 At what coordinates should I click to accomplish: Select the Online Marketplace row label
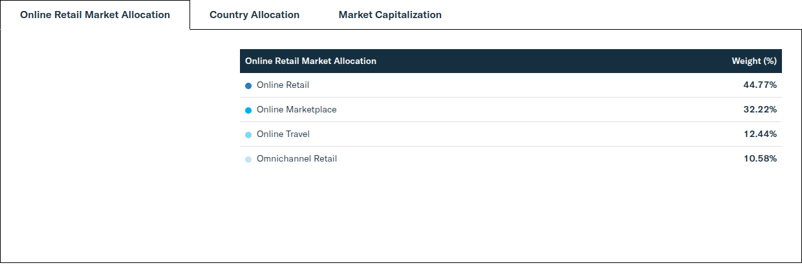[x=296, y=109]
